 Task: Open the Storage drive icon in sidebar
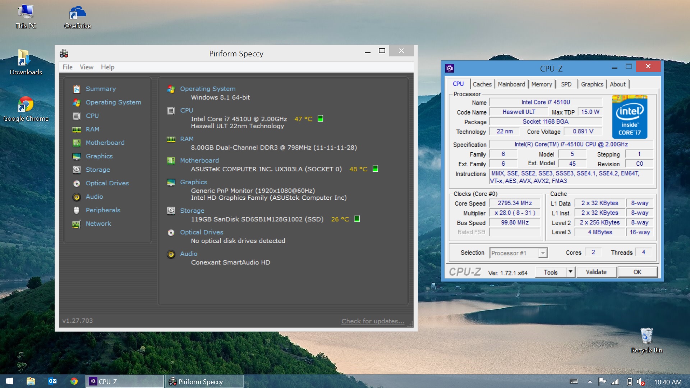pos(77,170)
